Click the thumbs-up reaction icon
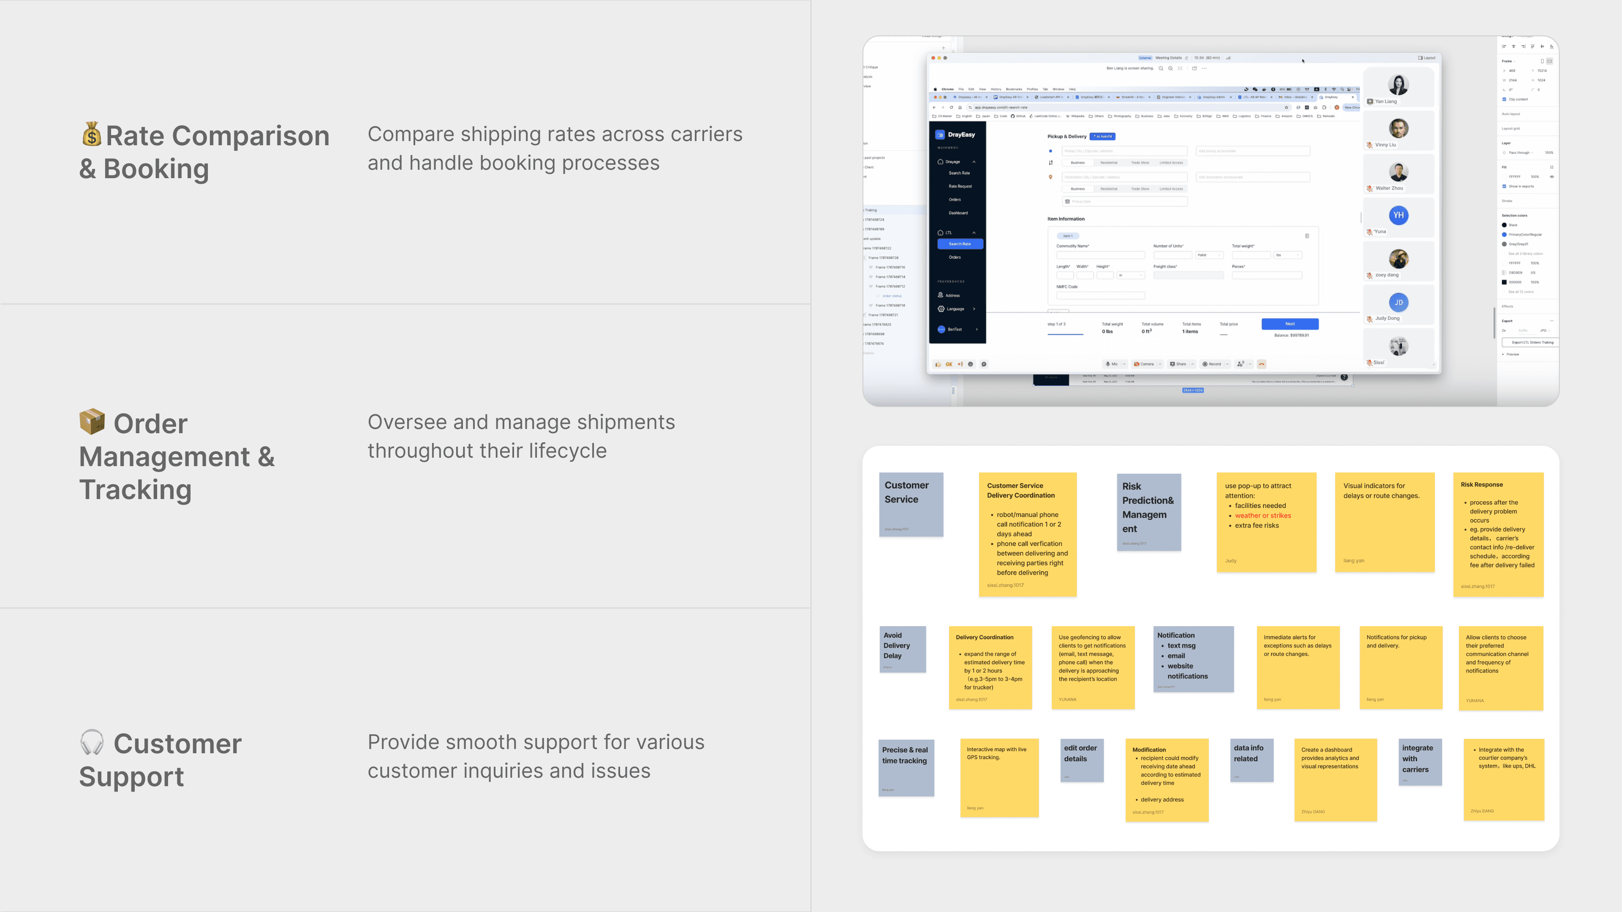Screen dimensions: 1622x912 click(x=938, y=364)
